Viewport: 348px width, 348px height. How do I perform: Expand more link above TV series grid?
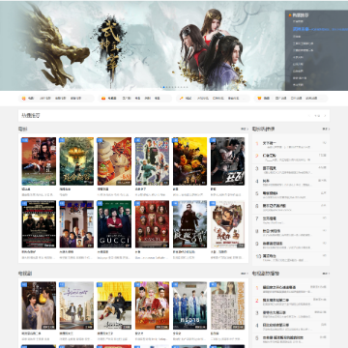click(245, 274)
